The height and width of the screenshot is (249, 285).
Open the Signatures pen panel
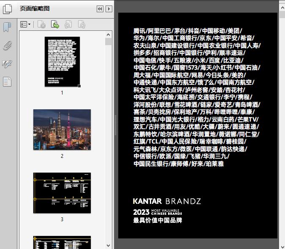[7, 64]
